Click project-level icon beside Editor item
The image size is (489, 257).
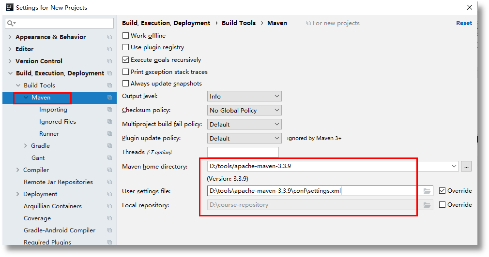point(109,49)
